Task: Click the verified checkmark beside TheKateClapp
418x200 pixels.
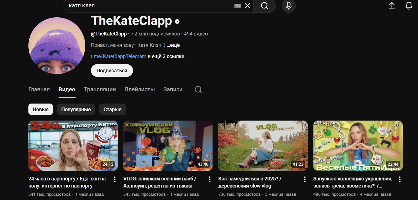Action: pos(177,22)
